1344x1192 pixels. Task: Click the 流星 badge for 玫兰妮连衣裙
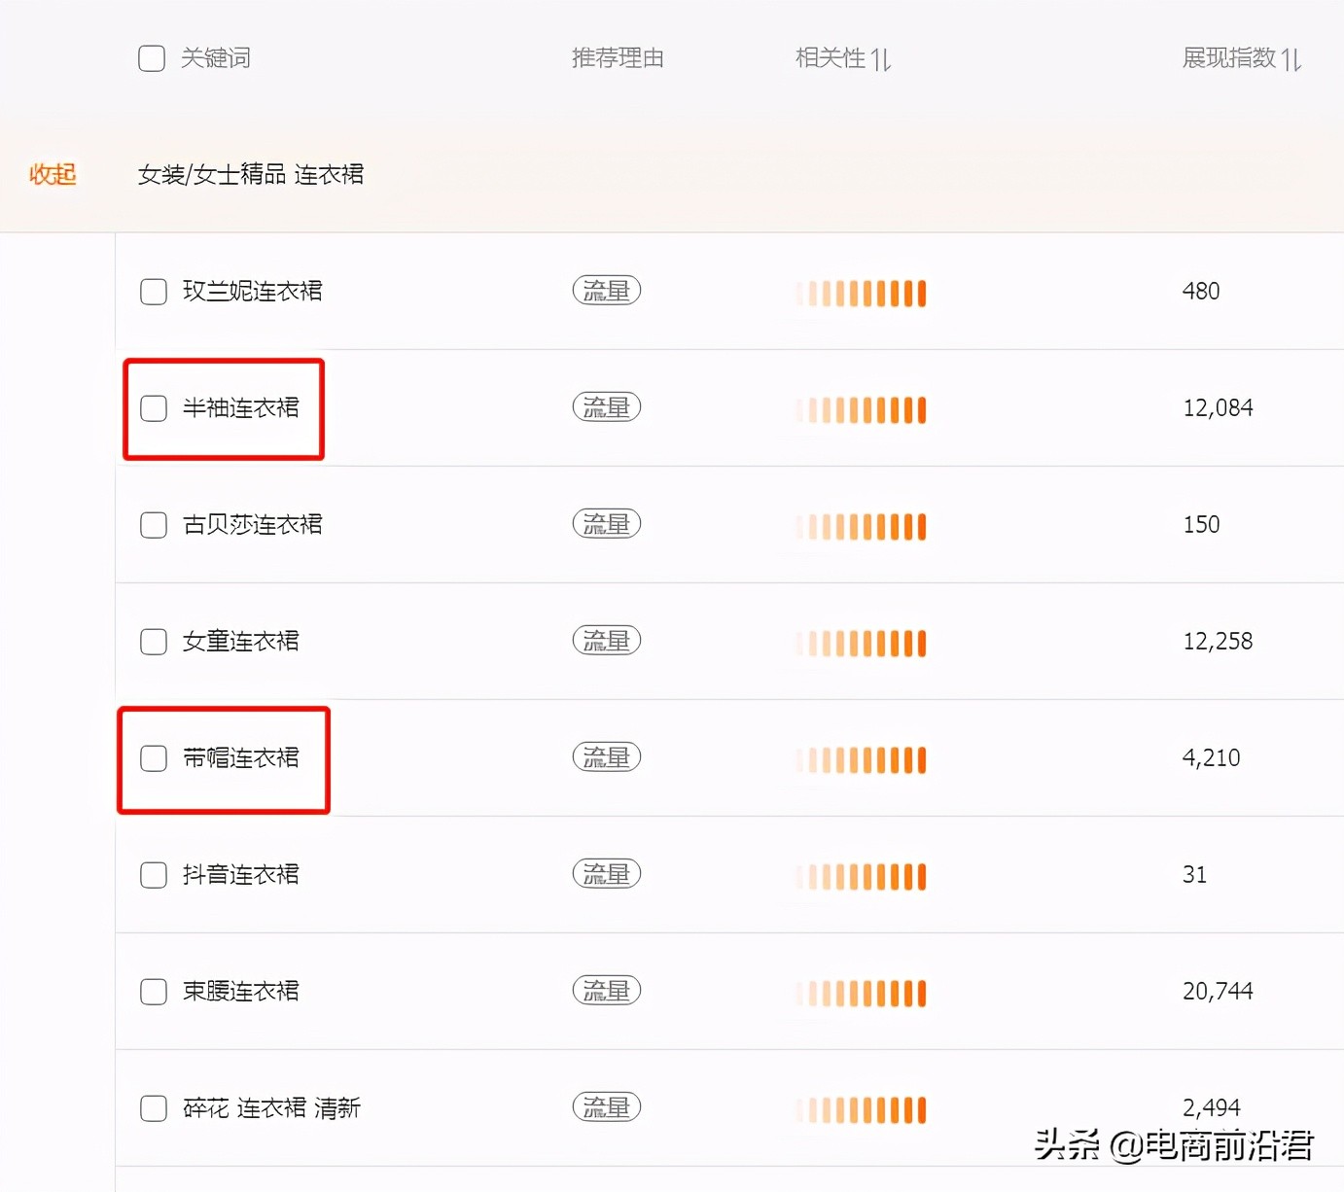coord(606,291)
